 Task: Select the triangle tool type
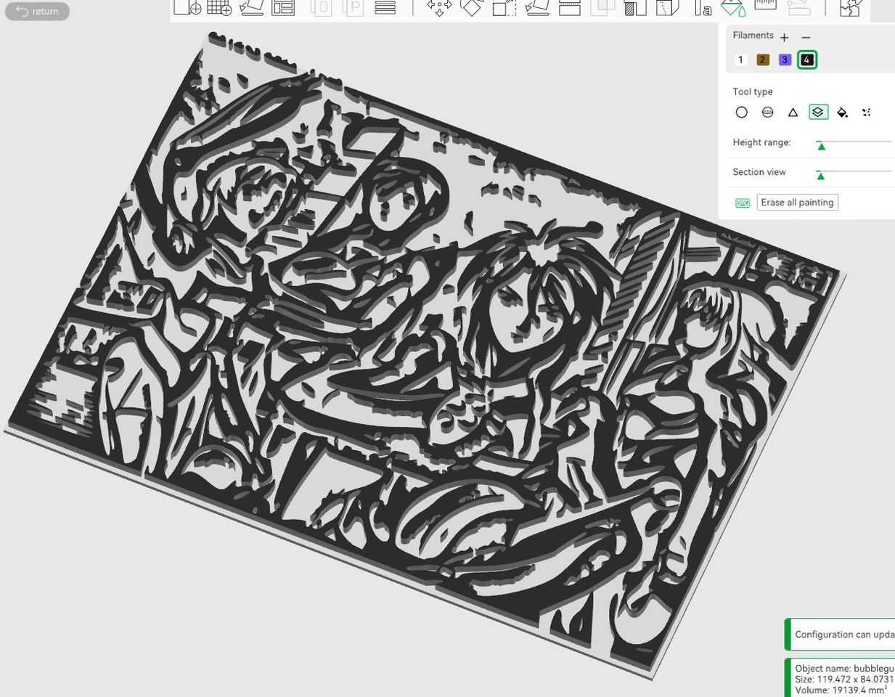(x=793, y=113)
